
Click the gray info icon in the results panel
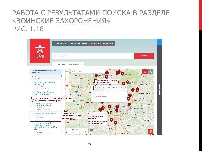tap(33, 77)
